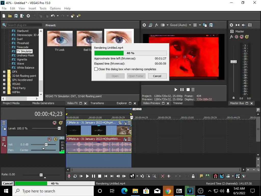Open Google Chrome from the taskbar
Image resolution: width=261 pixels, height=196 pixels.
[168, 191]
